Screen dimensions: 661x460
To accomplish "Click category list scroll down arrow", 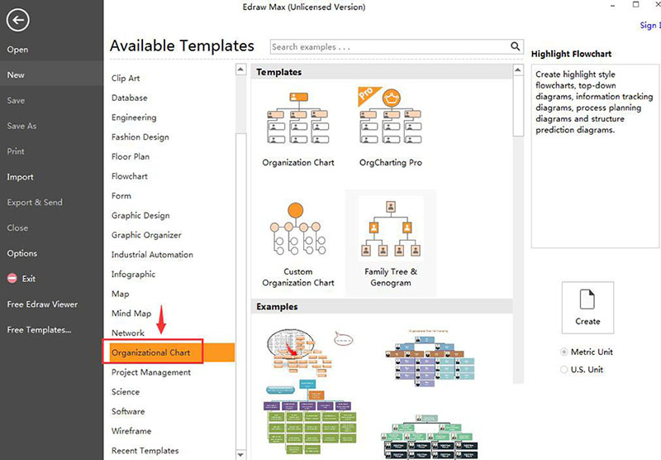I will coord(240,454).
